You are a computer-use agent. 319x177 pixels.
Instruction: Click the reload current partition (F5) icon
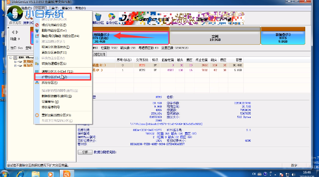click(37, 115)
